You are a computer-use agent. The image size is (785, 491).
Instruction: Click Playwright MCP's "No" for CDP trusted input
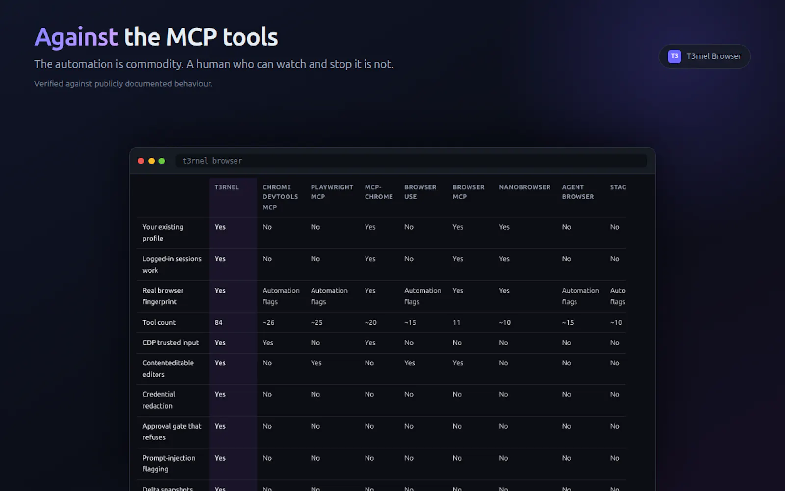315,343
